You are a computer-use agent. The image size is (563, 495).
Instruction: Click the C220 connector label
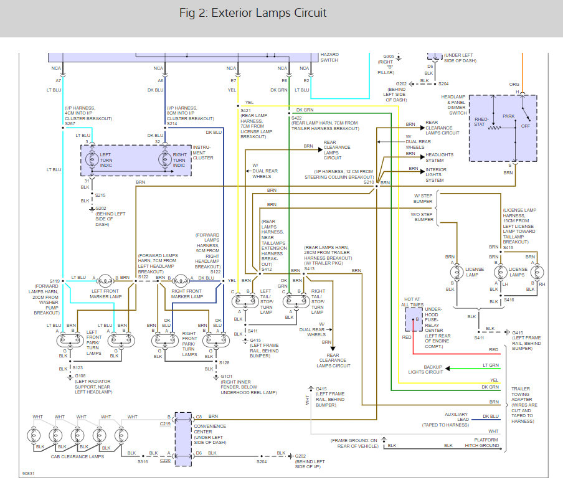pyautogui.click(x=165, y=461)
